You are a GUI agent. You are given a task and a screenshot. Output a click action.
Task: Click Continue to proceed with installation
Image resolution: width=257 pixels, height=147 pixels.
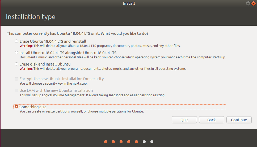239,120
